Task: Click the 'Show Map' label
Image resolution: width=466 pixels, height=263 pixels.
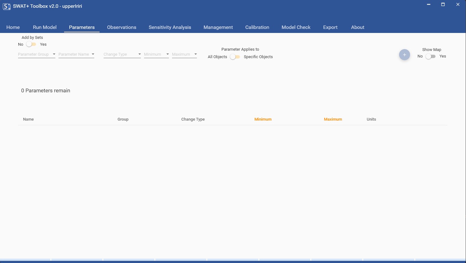Action: pos(432,50)
